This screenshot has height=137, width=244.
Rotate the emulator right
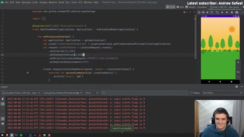pyautogui.click(x=217, y=12)
